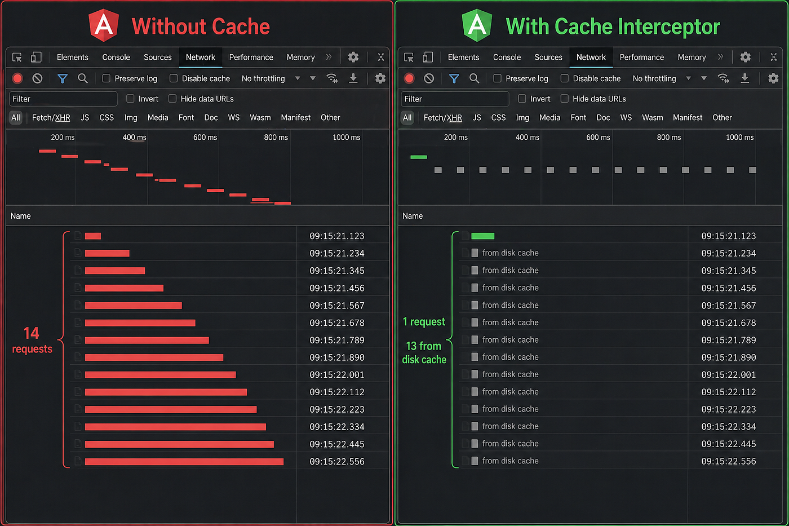The width and height of the screenshot is (789, 526).
Task: Open network conditions Wi-Fi icon in With Cache panel
Action: pos(724,78)
